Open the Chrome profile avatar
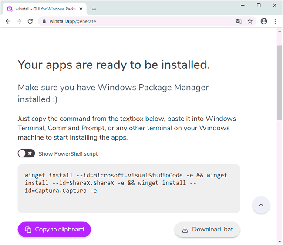The image size is (283, 245). click(x=264, y=21)
